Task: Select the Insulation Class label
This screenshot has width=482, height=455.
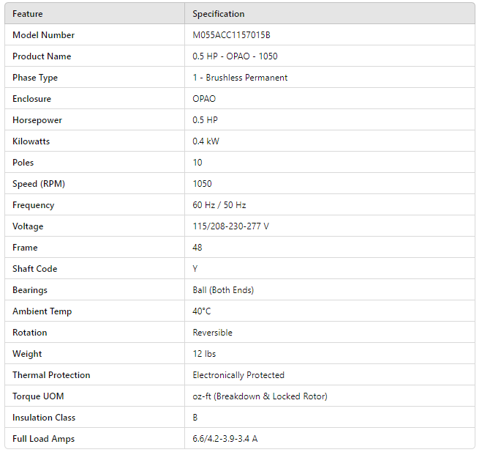Action: [44, 418]
